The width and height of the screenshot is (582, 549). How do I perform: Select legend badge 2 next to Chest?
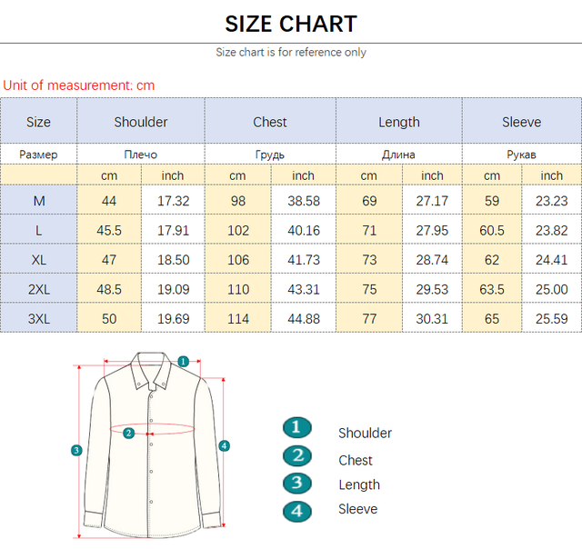pos(297,456)
